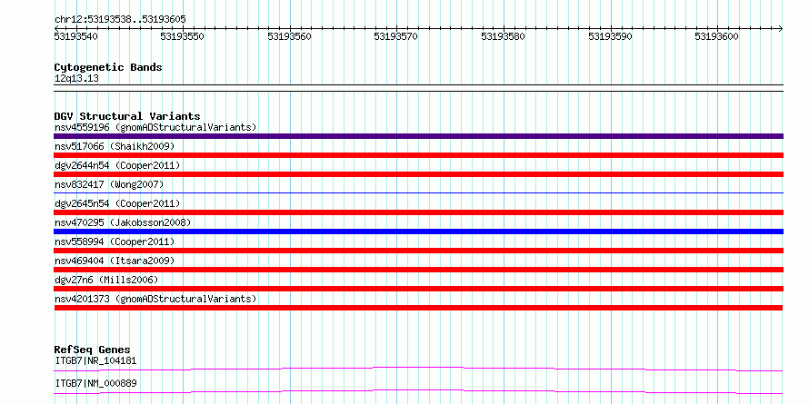Screen dimensions: 809x404
Task: Select the red bar under nsv4201373
Action: (x=418, y=308)
